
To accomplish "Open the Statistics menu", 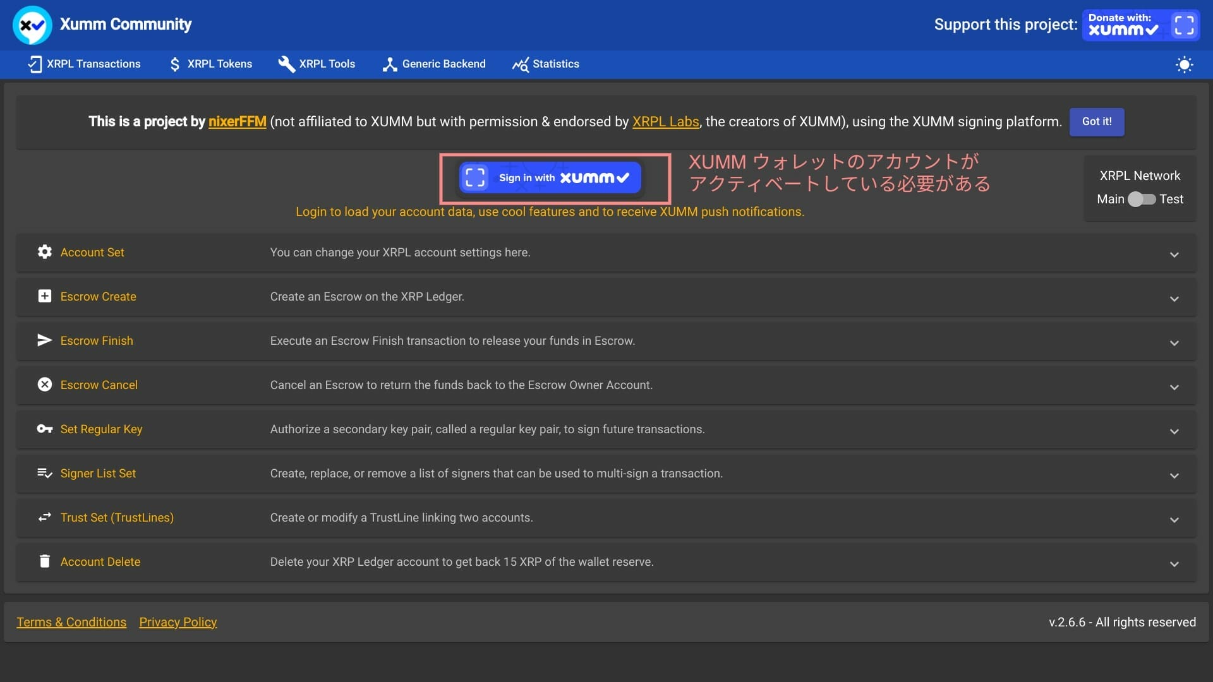I will click(545, 64).
